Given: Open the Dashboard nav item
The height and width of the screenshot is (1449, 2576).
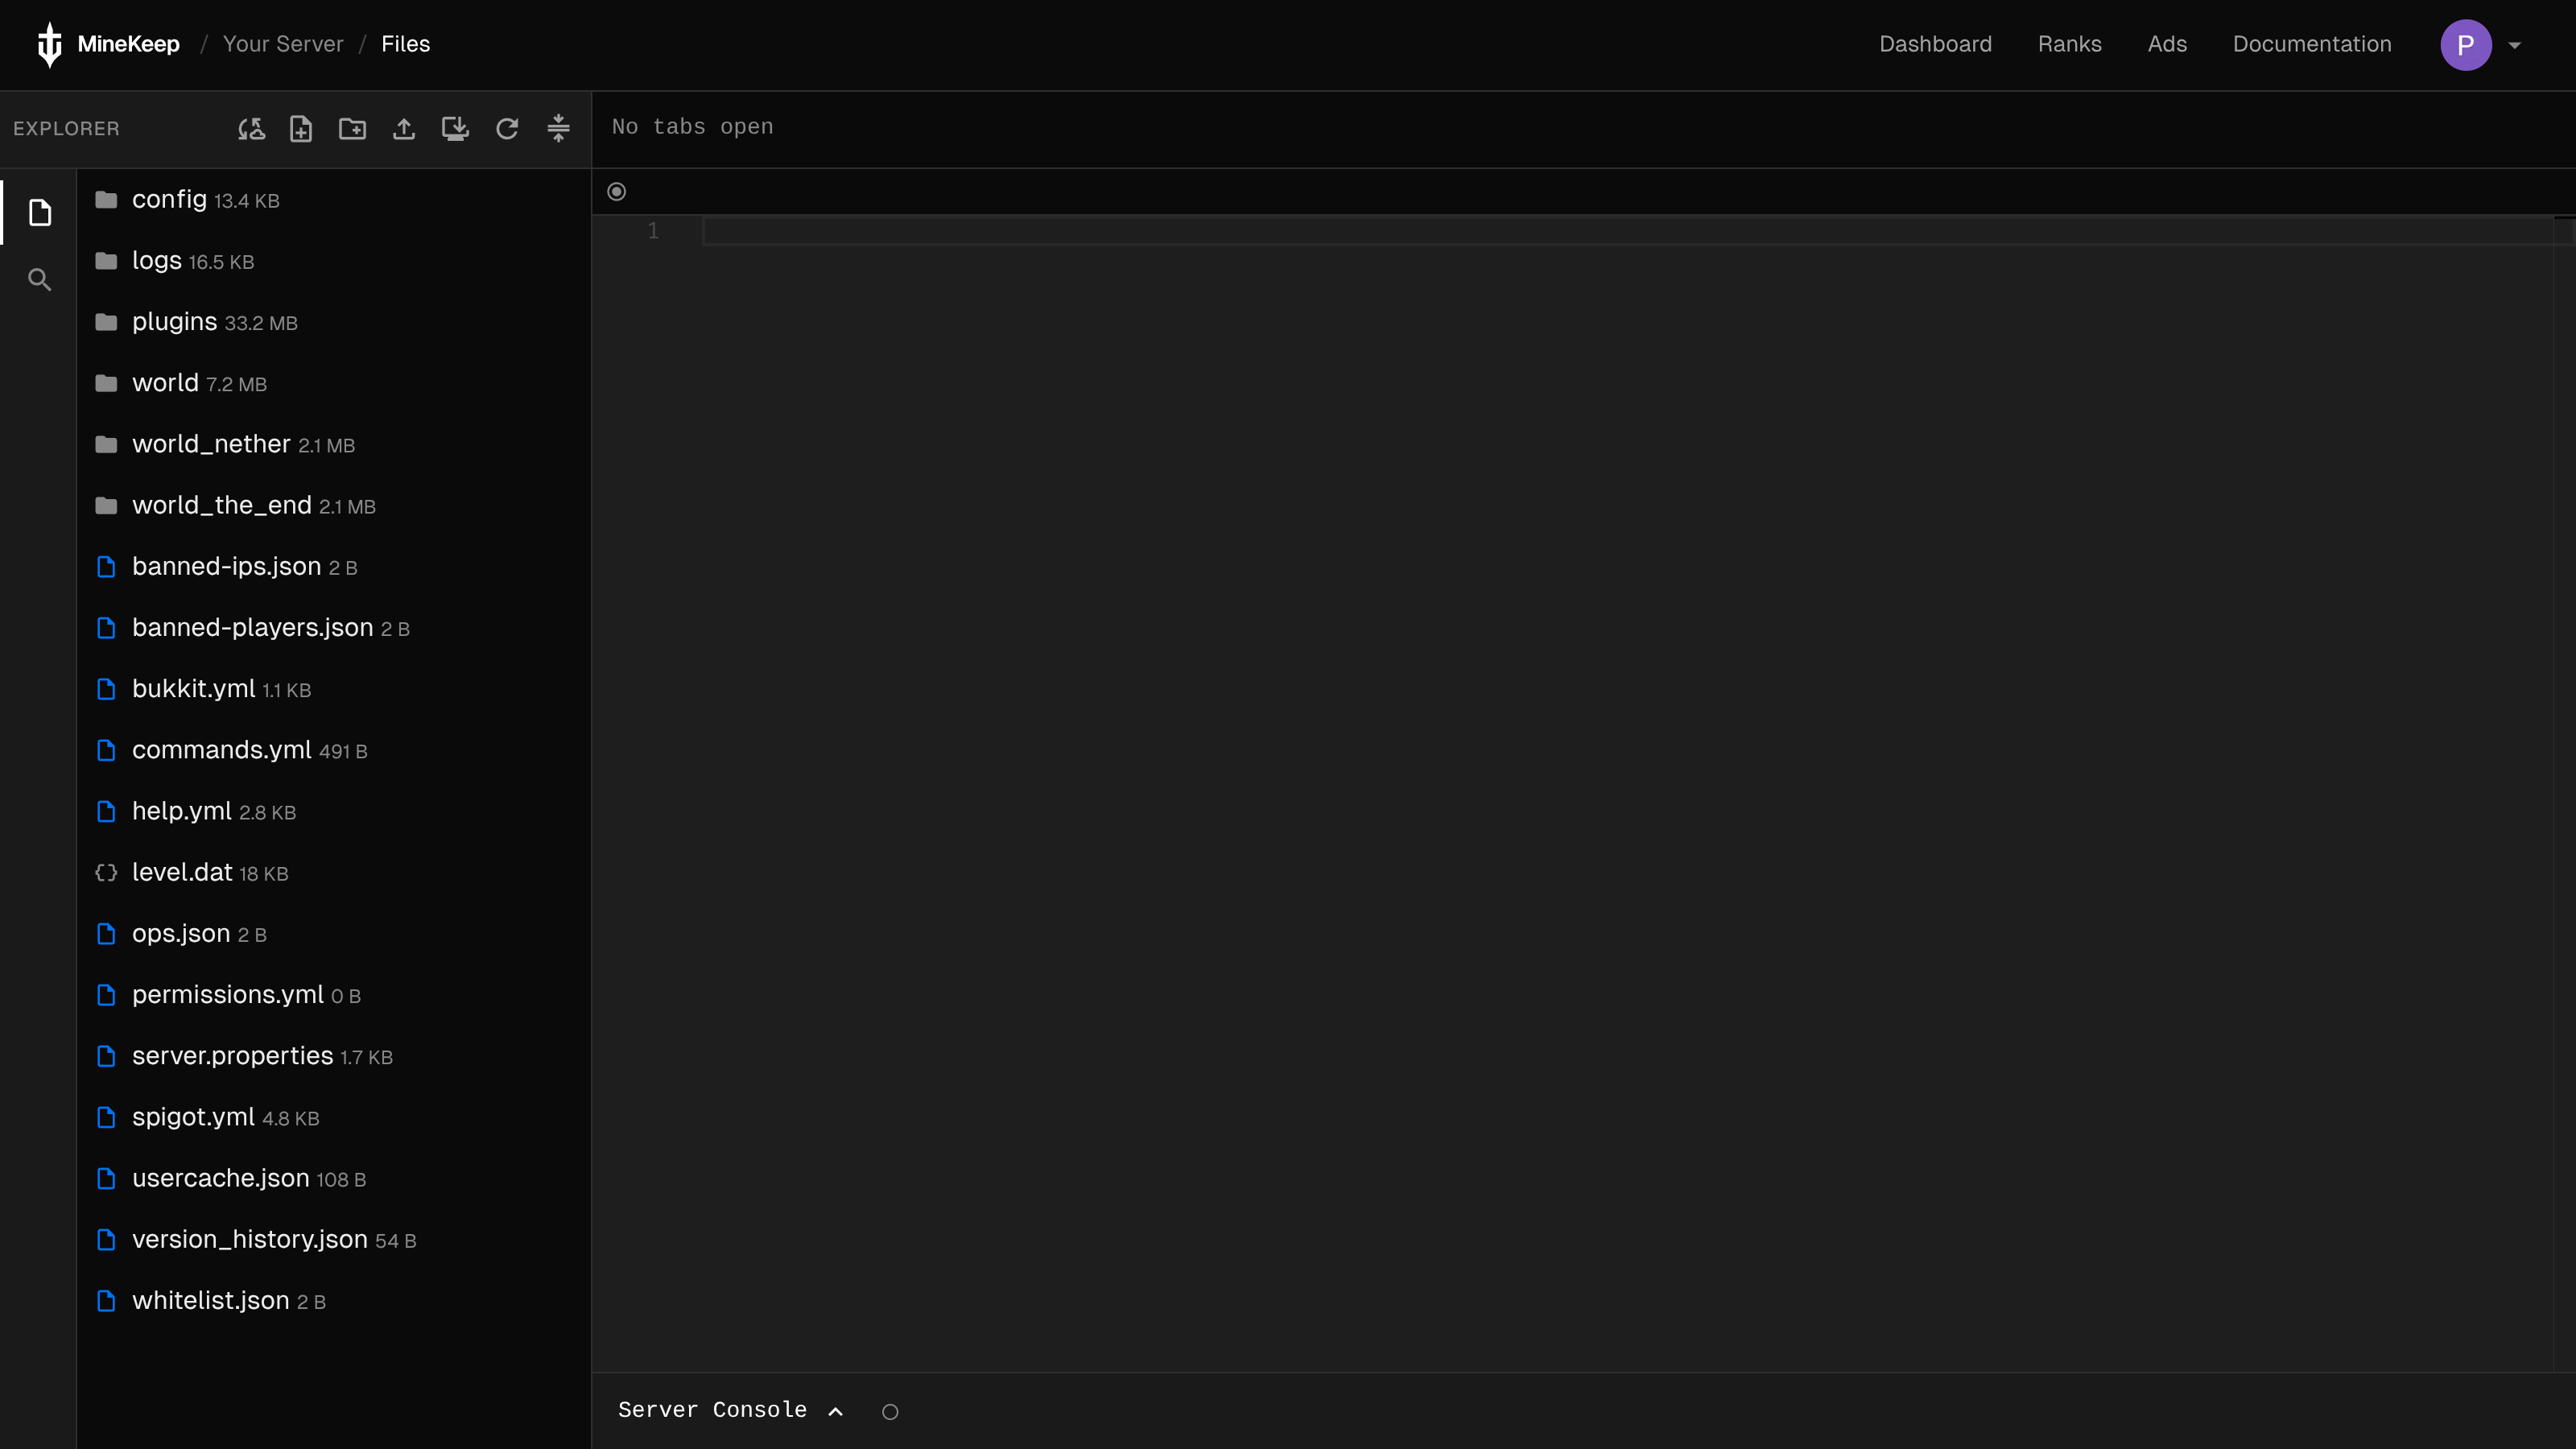Looking at the screenshot, I should tap(1935, 44).
